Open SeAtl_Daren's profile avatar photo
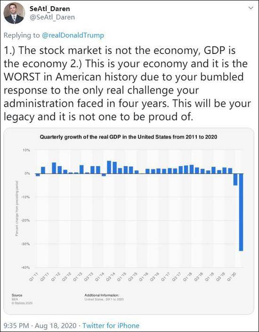This screenshot has height=332, width=259. point(14,13)
